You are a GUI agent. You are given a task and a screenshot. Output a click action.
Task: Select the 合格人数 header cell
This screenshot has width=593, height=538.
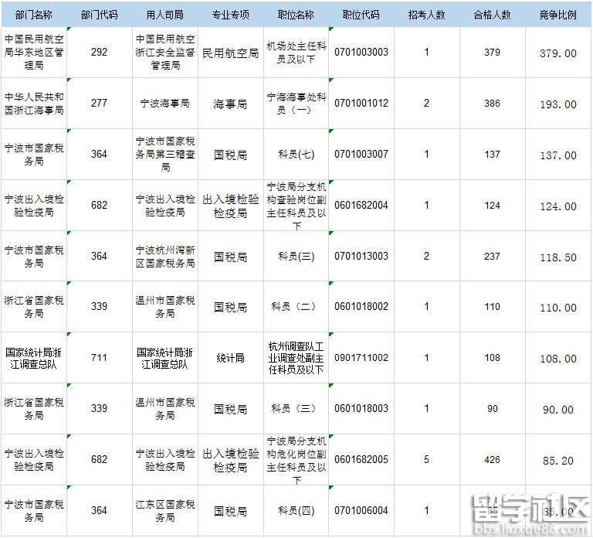point(492,15)
